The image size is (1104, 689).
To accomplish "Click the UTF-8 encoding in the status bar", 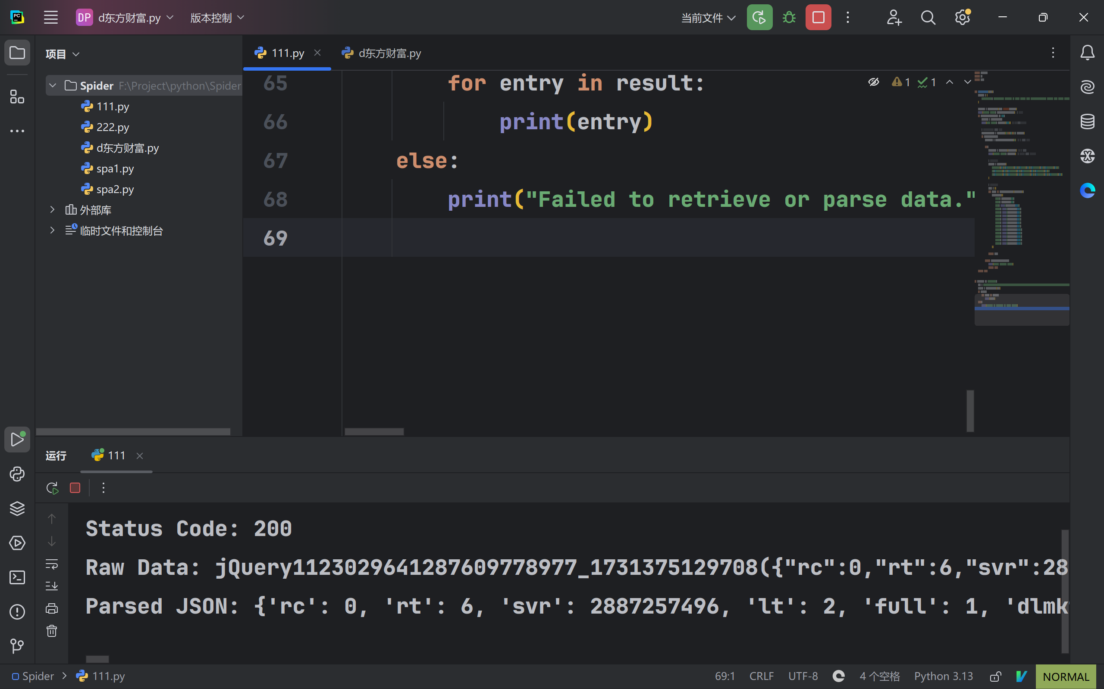I will click(x=803, y=676).
